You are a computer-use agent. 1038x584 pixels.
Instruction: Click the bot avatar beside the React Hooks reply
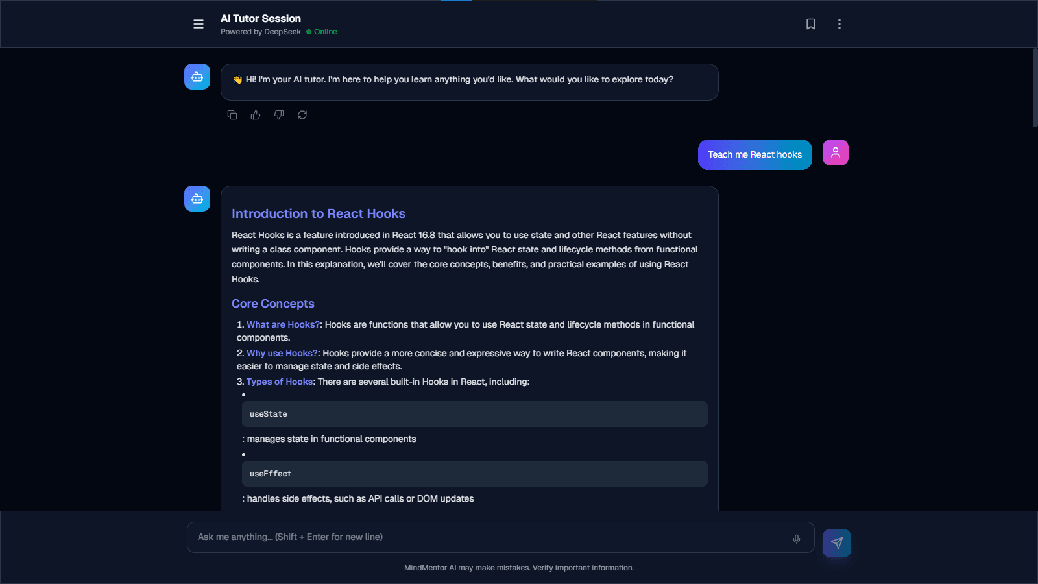click(197, 198)
